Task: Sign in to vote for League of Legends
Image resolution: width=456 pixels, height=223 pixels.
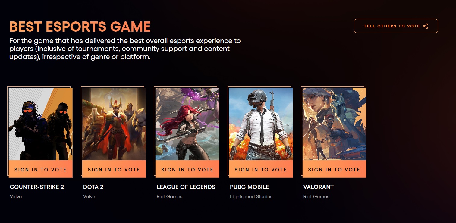Action: (187, 169)
